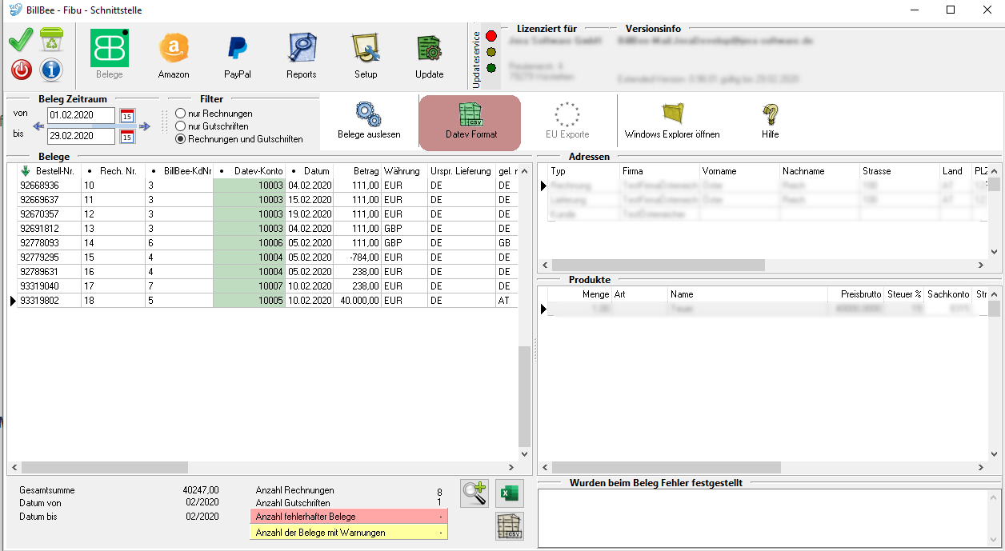
Task: Click the blue info icon
Action: pyautogui.click(x=51, y=70)
